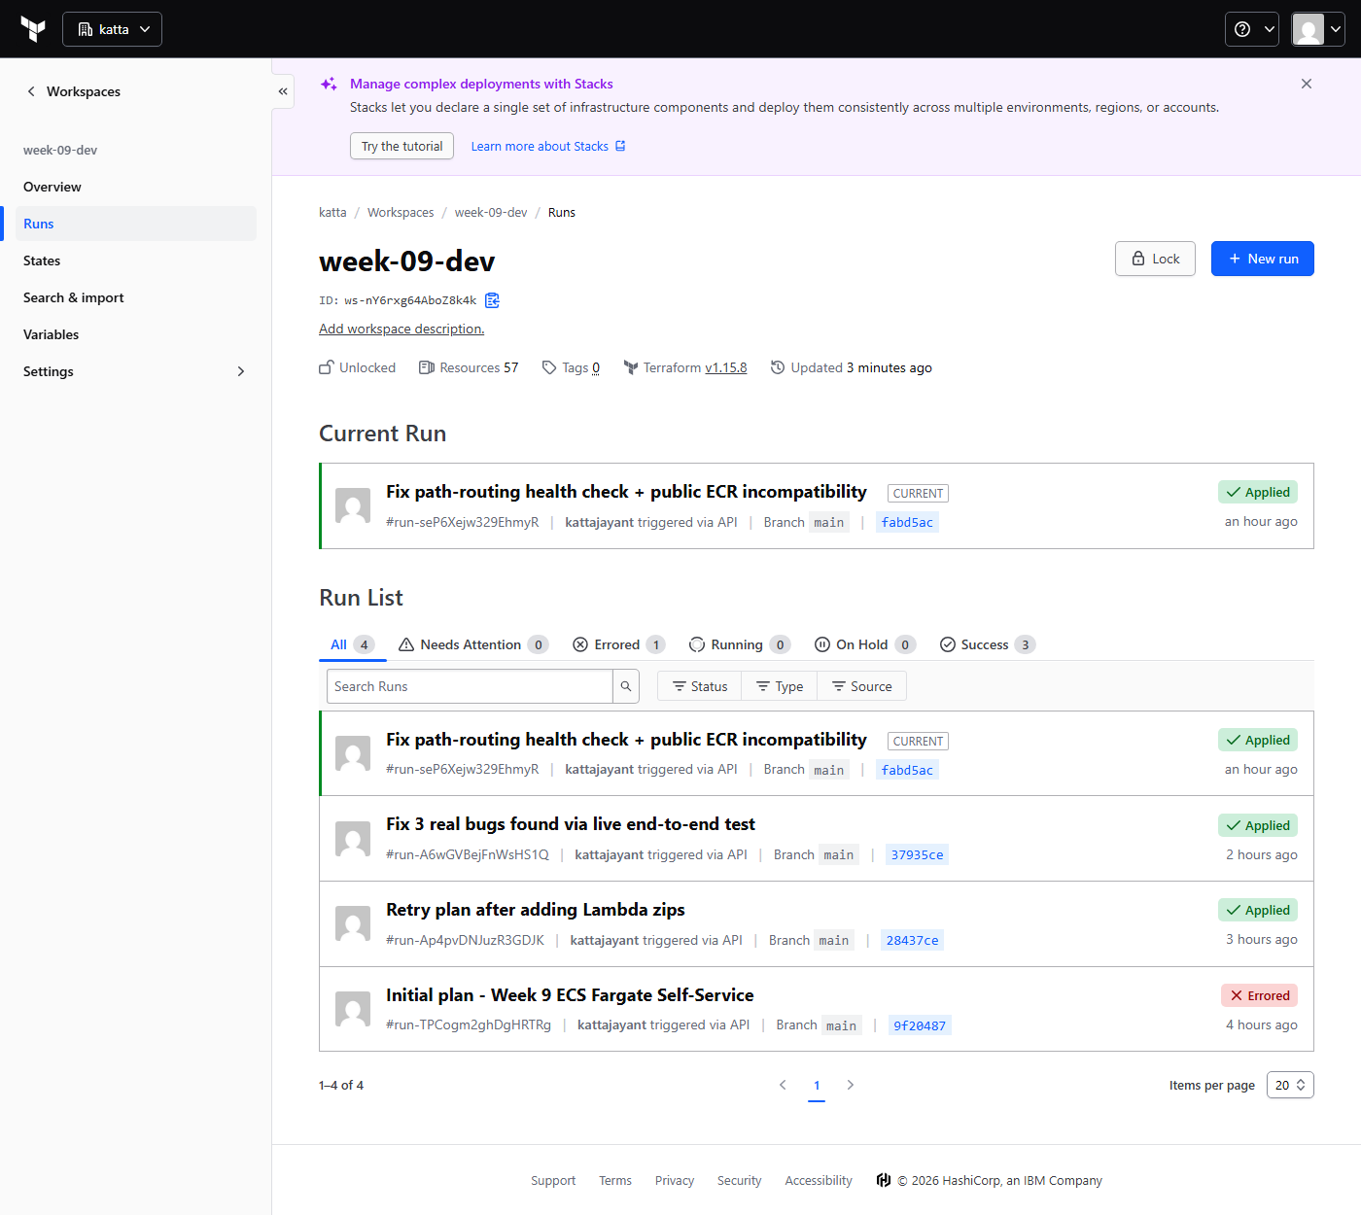Open 'Initial plan - Week 9' run
This screenshot has height=1215, width=1361.
point(570,995)
